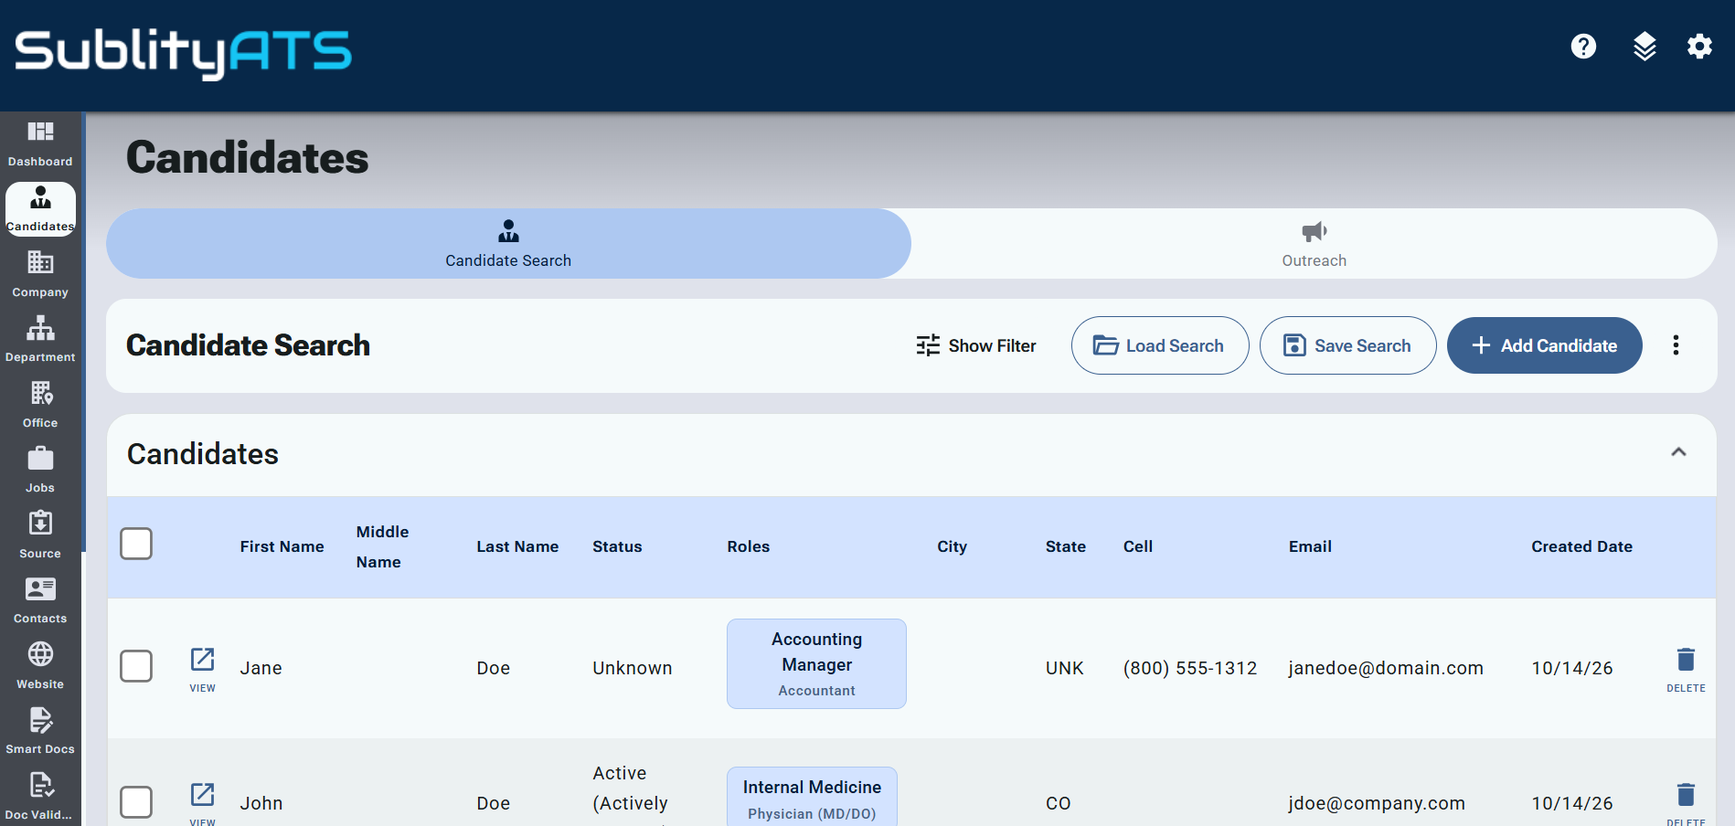Toggle the select-all checkbox in table header
This screenshot has width=1735, height=826.
[136, 544]
